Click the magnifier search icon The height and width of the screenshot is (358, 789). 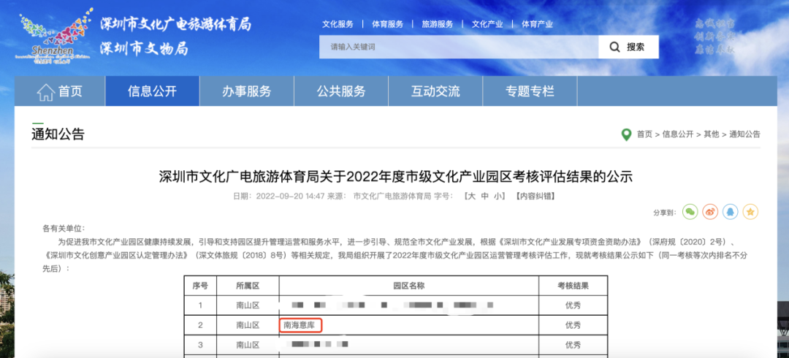point(614,47)
